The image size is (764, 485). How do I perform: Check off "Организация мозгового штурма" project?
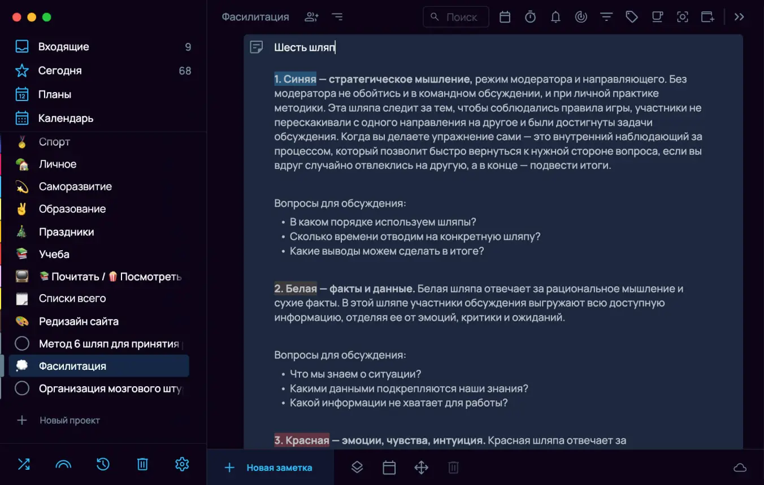21,388
